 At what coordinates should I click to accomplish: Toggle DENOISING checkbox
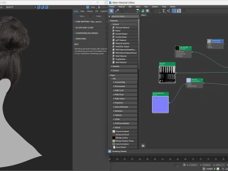click(107, 38)
